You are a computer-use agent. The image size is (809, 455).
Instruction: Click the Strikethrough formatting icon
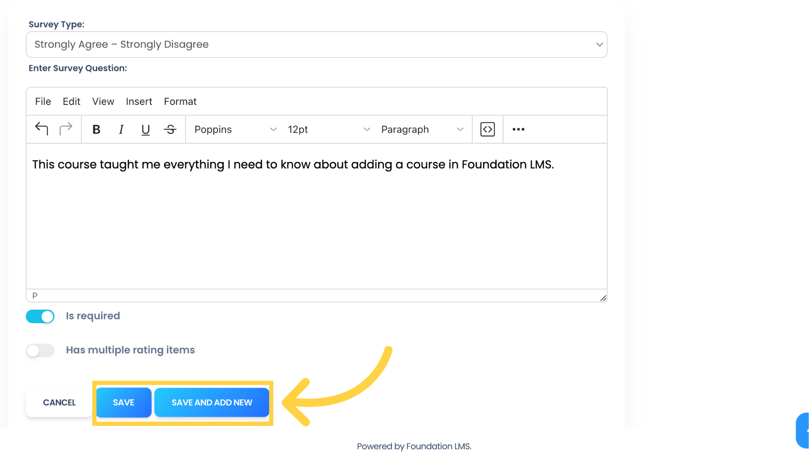pyautogui.click(x=170, y=129)
